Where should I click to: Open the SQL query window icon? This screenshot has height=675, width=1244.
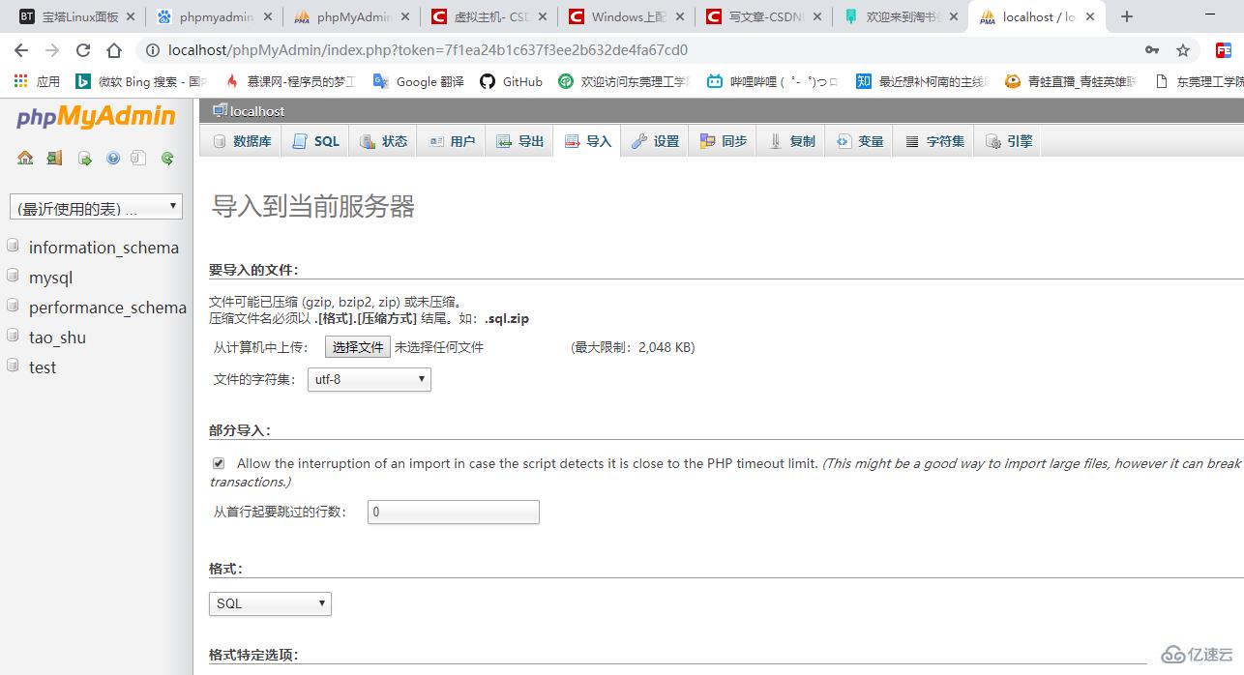pos(84,158)
